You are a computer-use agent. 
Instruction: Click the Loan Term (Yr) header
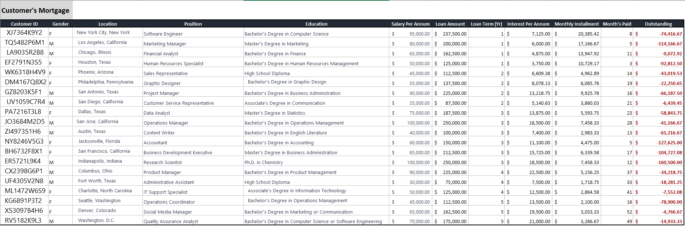tap(486, 24)
